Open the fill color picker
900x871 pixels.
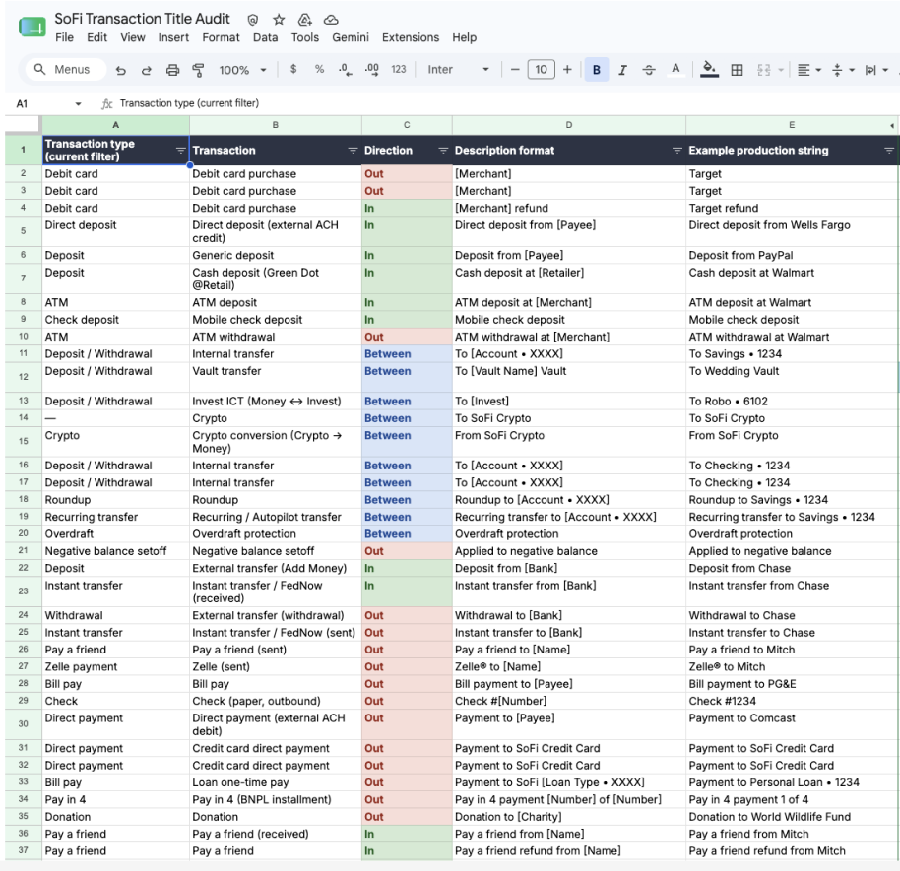tap(709, 70)
